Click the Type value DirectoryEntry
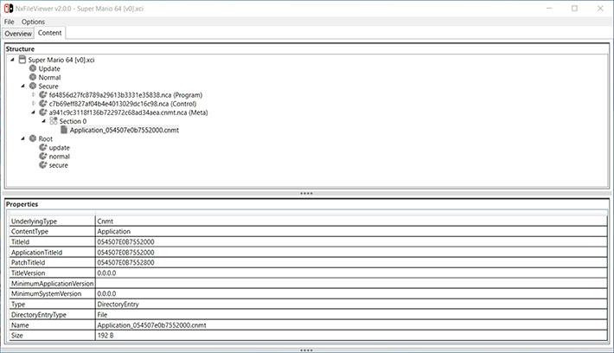 118,304
